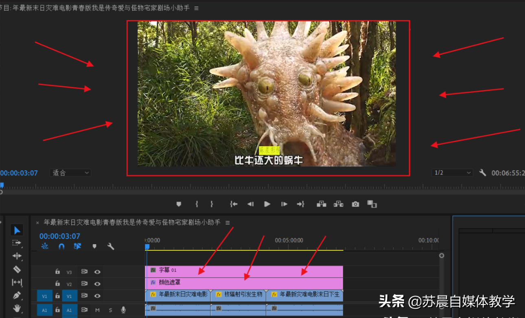
Task: Click the timeline panel timecode 00:00:03:07
Action: (60, 236)
